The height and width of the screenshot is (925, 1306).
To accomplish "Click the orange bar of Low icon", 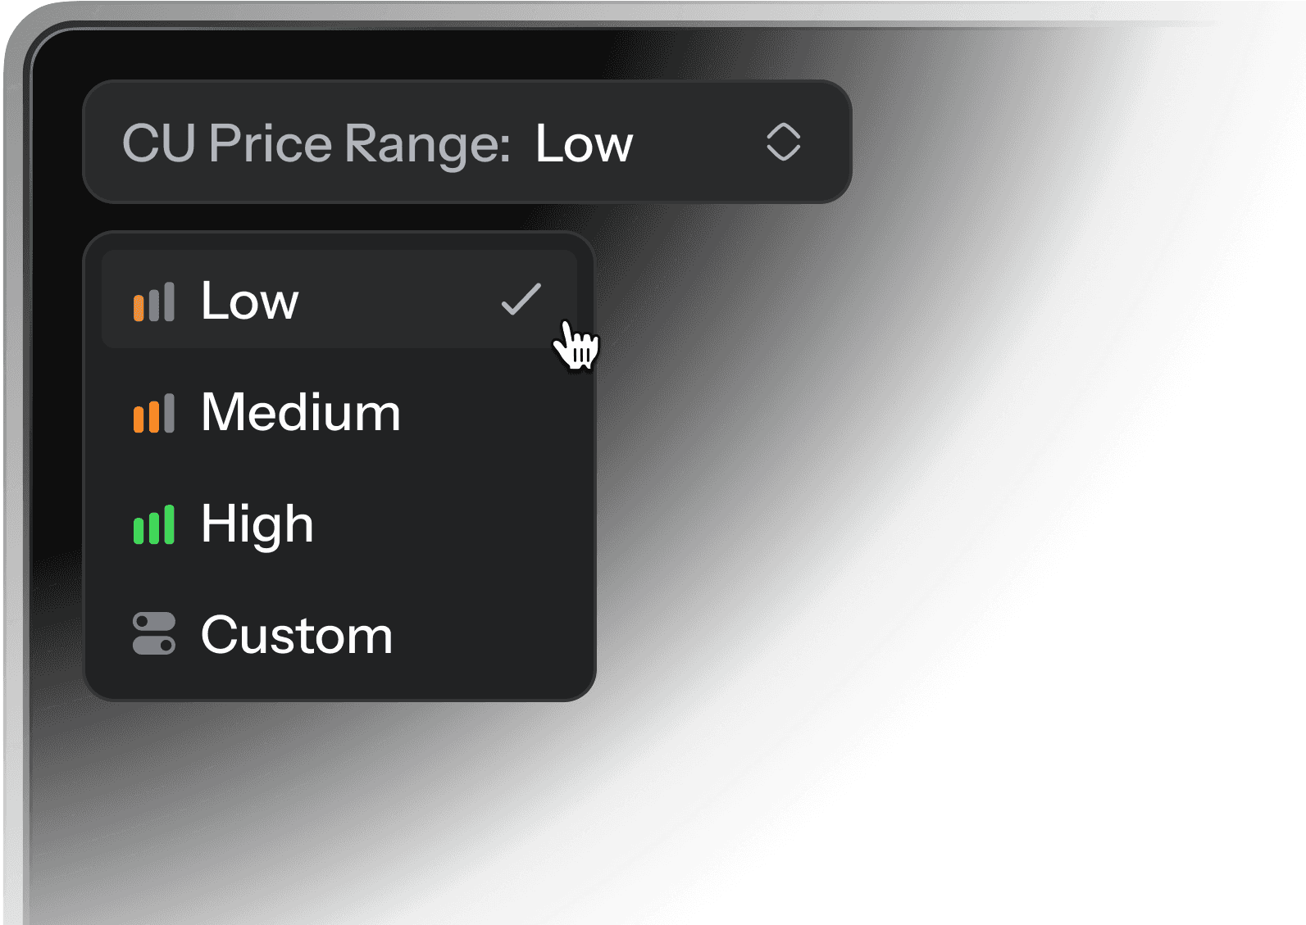I will pyautogui.click(x=139, y=306).
